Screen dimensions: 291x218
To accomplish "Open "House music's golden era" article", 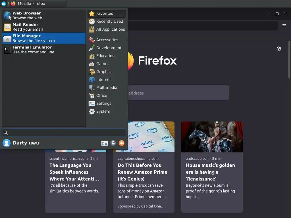I will (211, 172).
